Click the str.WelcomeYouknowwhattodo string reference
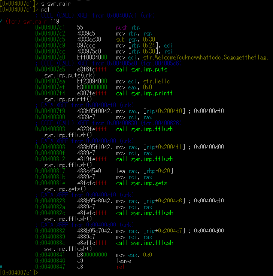Screen dimensions: 273x276 pos(206,57)
